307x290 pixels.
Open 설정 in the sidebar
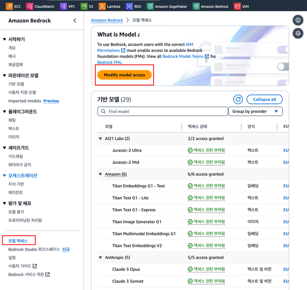tap(12, 257)
